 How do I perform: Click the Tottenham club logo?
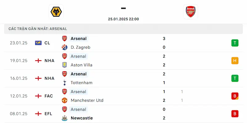click(x=65, y=83)
